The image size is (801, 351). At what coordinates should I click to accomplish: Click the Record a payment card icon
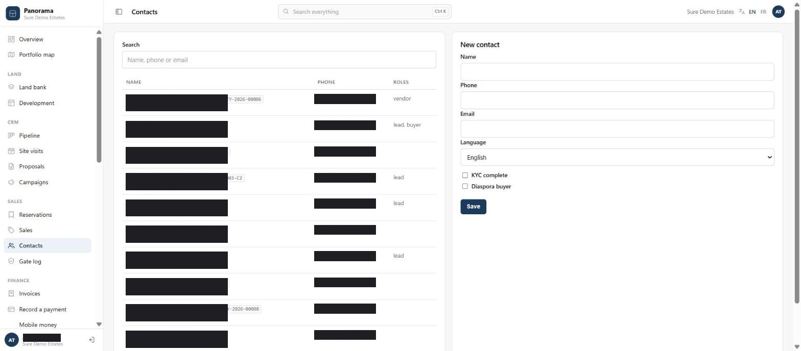(11, 309)
